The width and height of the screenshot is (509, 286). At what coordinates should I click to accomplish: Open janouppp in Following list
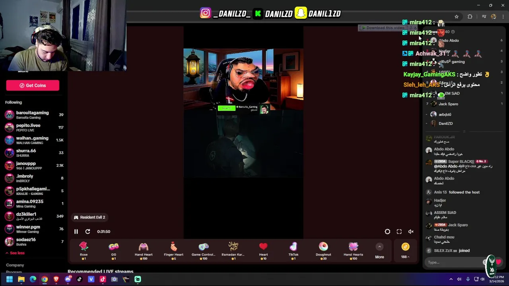pos(34,166)
